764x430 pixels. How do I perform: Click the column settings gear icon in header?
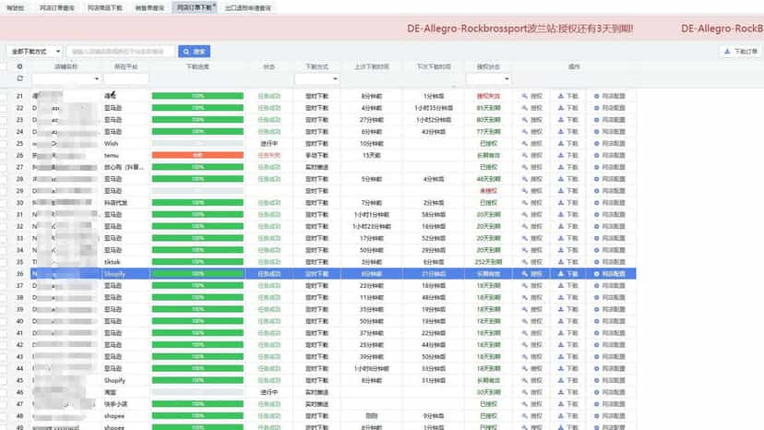tap(19, 66)
